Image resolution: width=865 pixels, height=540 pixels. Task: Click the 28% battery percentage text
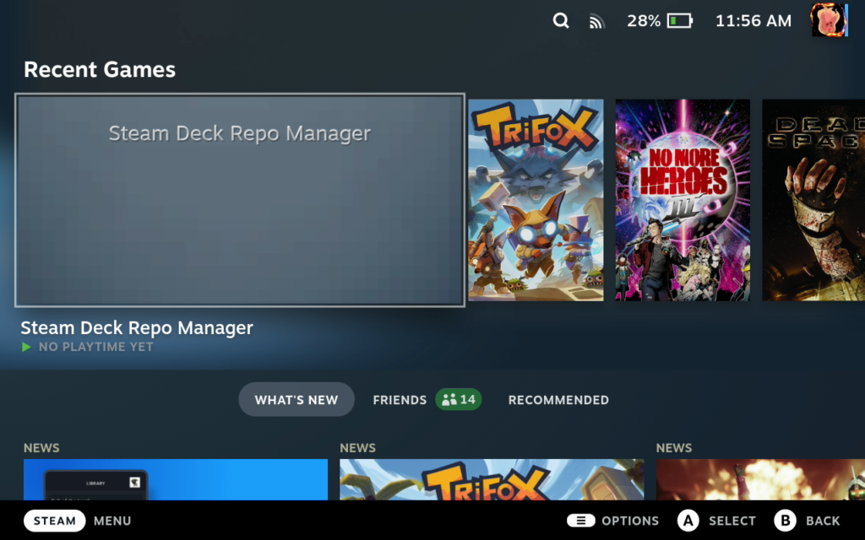pyautogui.click(x=643, y=21)
